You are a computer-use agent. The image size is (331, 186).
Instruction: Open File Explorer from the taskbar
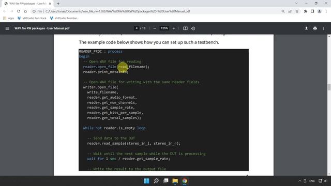175,181
